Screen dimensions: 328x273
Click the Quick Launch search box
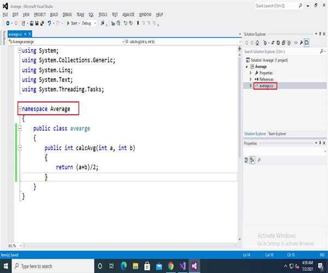pyautogui.click(x=276, y=5)
